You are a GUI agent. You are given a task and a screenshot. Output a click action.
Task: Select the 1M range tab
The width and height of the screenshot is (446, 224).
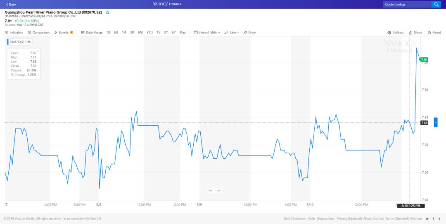coord(124,33)
